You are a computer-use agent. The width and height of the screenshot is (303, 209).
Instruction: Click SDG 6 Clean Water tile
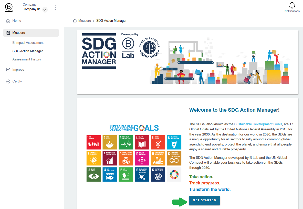[174, 142]
